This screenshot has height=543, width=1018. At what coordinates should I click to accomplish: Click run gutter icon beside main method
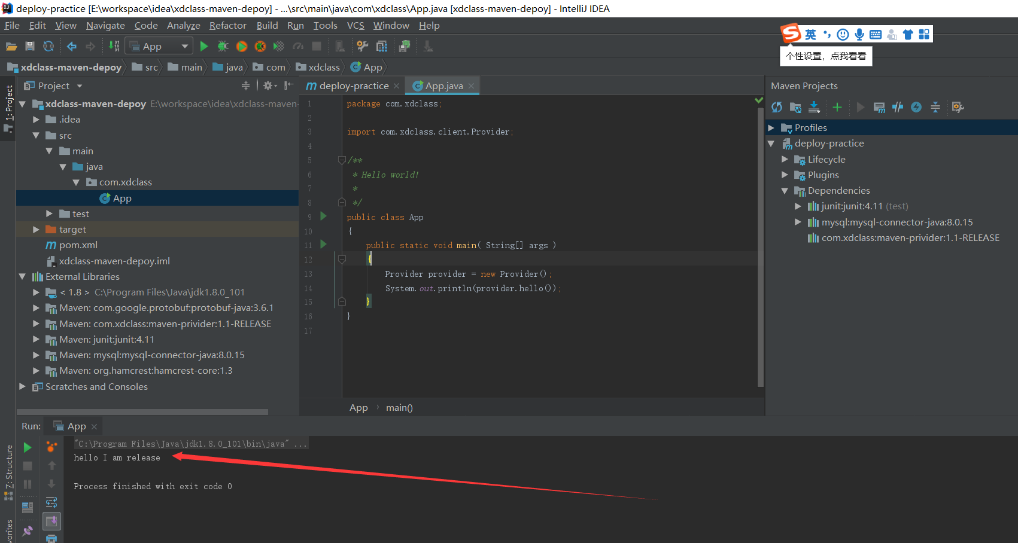pyautogui.click(x=324, y=244)
